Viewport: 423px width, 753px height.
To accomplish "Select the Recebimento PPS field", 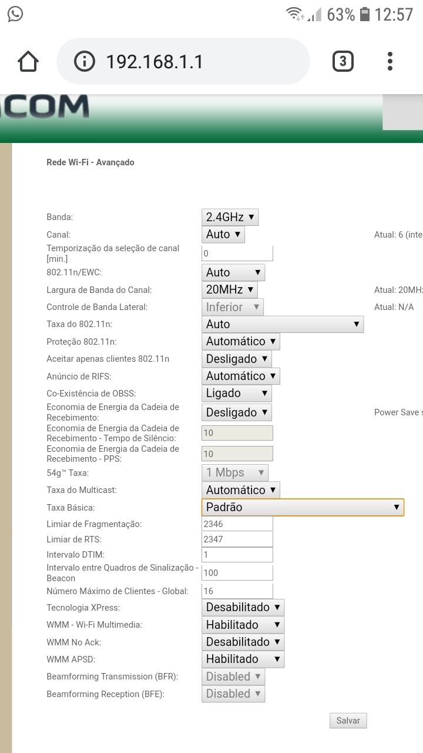I will tap(237, 454).
